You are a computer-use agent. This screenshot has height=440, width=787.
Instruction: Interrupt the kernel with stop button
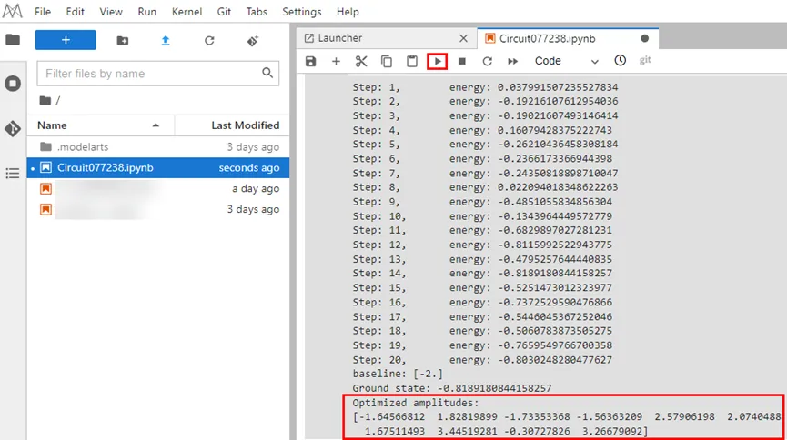tap(462, 61)
